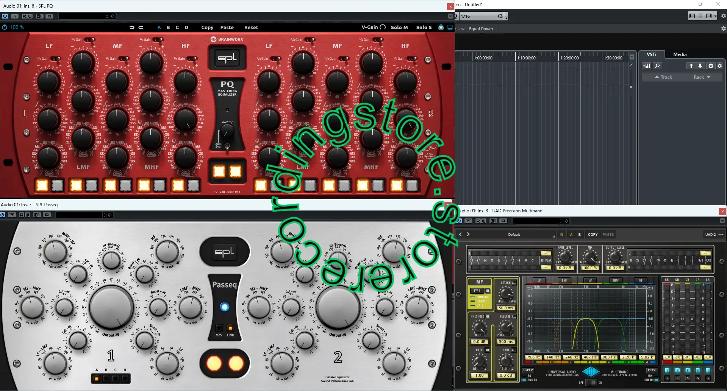Select setting slot D in SPL PQ
Screen dimensions: 727x391
point(186,27)
